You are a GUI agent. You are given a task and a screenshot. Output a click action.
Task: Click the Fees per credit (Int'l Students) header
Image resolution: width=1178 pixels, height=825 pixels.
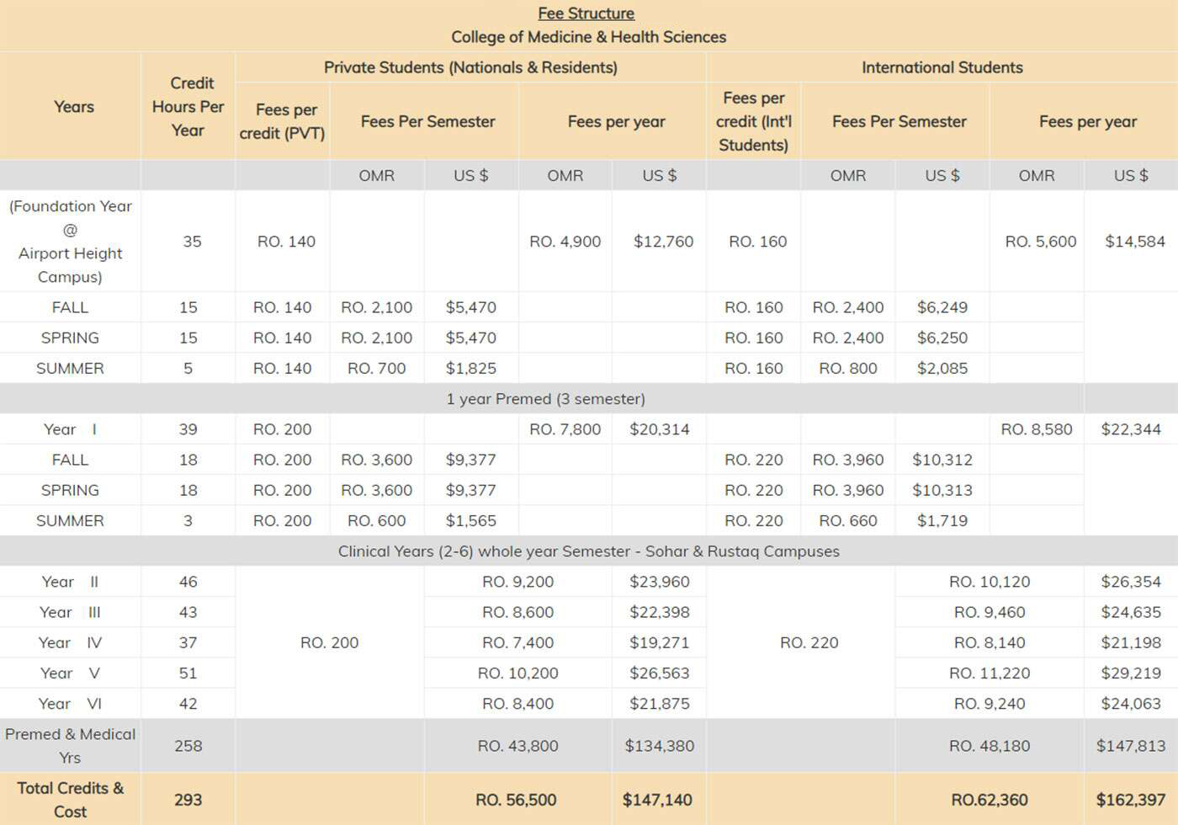754,121
